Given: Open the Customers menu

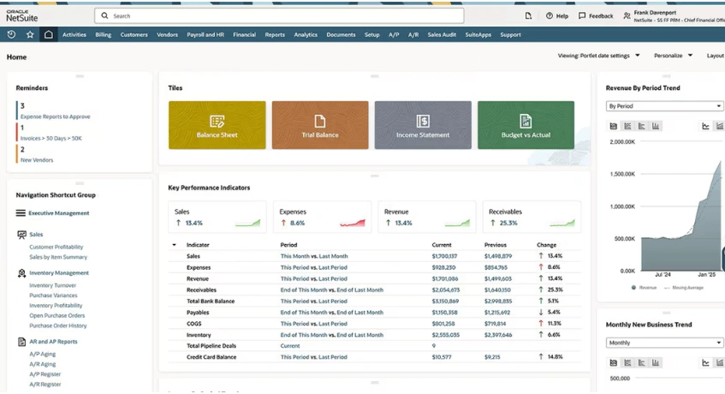Looking at the screenshot, I should pyautogui.click(x=134, y=34).
